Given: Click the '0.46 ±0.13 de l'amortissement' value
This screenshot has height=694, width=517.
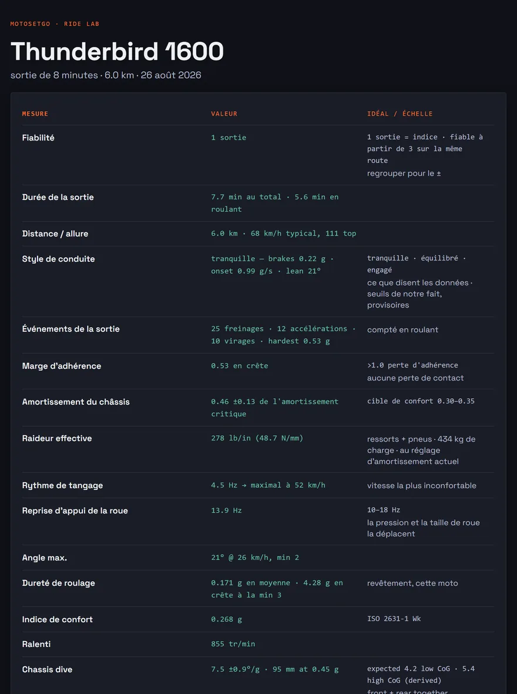Looking at the screenshot, I should tap(274, 408).
